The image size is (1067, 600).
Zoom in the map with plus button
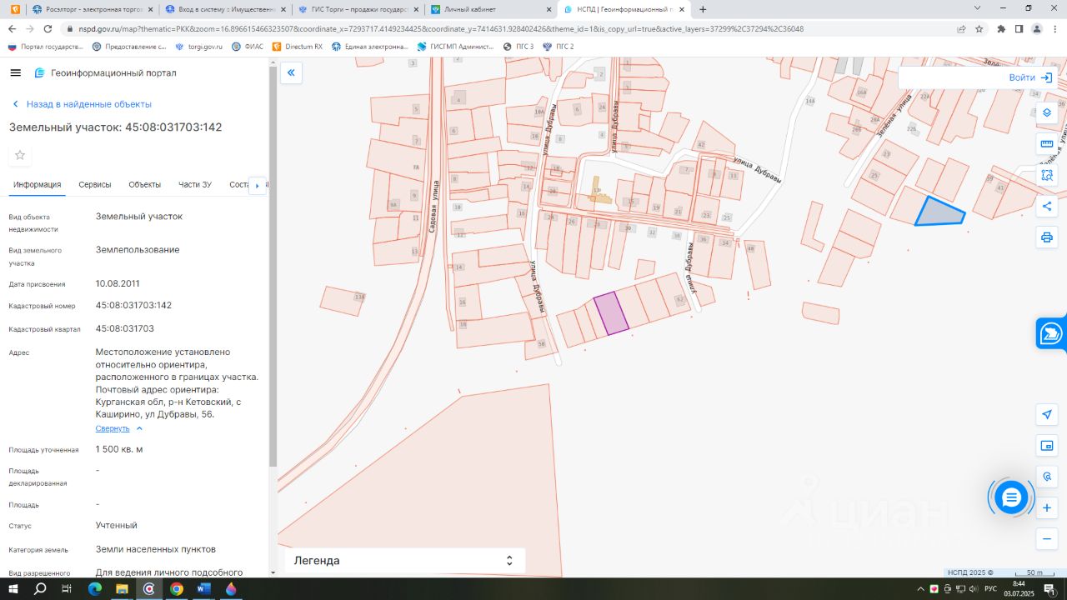pos(1047,507)
